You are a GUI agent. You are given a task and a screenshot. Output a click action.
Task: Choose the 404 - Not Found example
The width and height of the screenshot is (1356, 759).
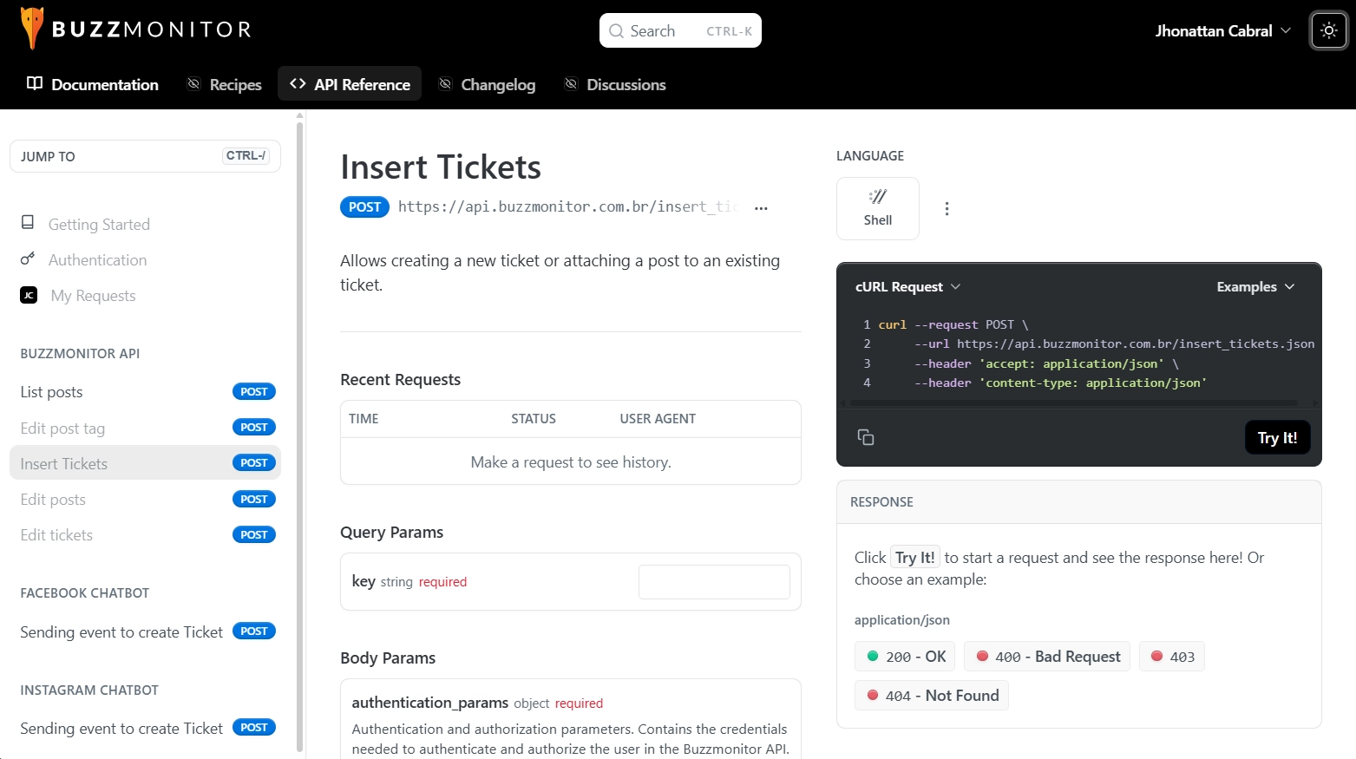tap(932, 696)
